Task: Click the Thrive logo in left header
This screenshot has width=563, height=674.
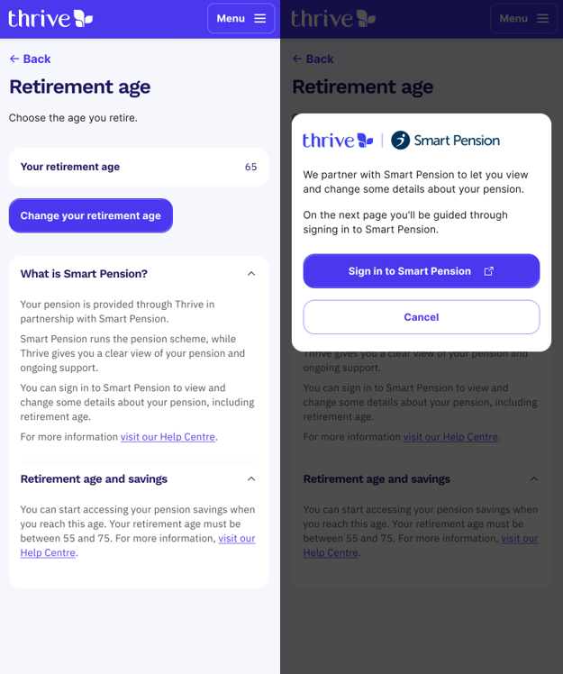Action: (51, 18)
